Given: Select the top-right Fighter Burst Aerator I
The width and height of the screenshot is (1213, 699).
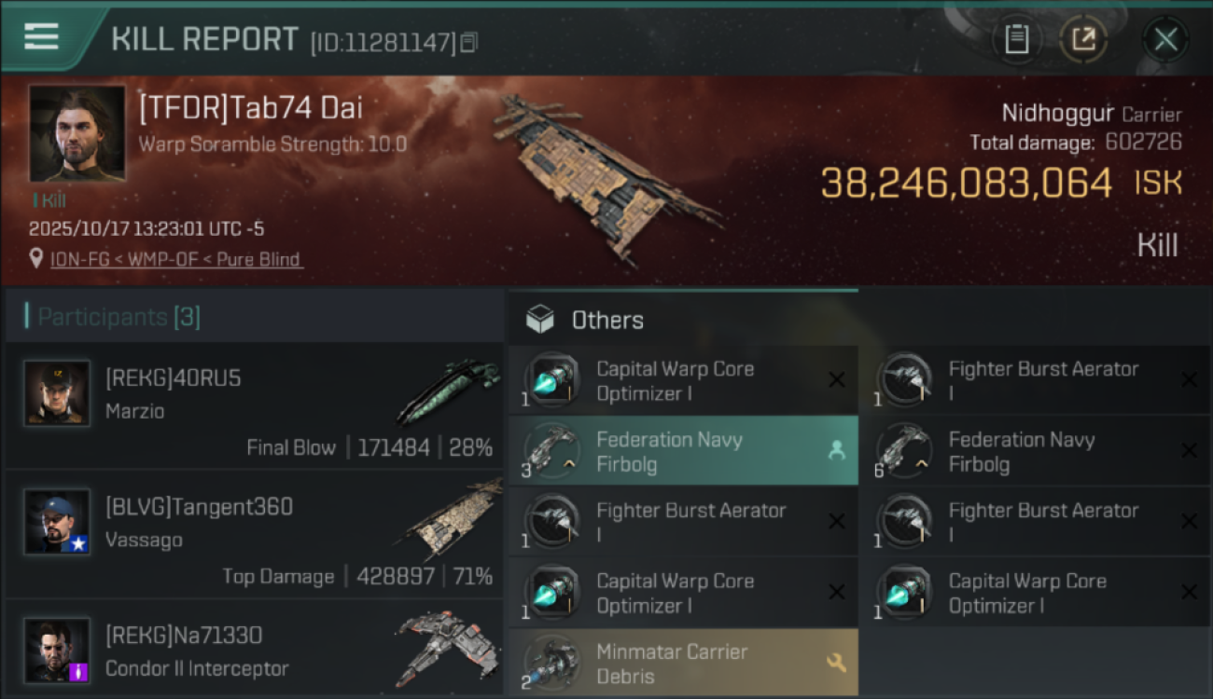Looking at the screenshot, I should [x=1034, y=380].
